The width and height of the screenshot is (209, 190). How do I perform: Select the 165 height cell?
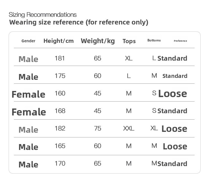pyautogui.click(x=60, y=146)
